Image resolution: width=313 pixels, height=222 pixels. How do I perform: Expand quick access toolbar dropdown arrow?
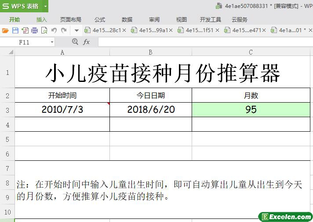tap(76, 30)
